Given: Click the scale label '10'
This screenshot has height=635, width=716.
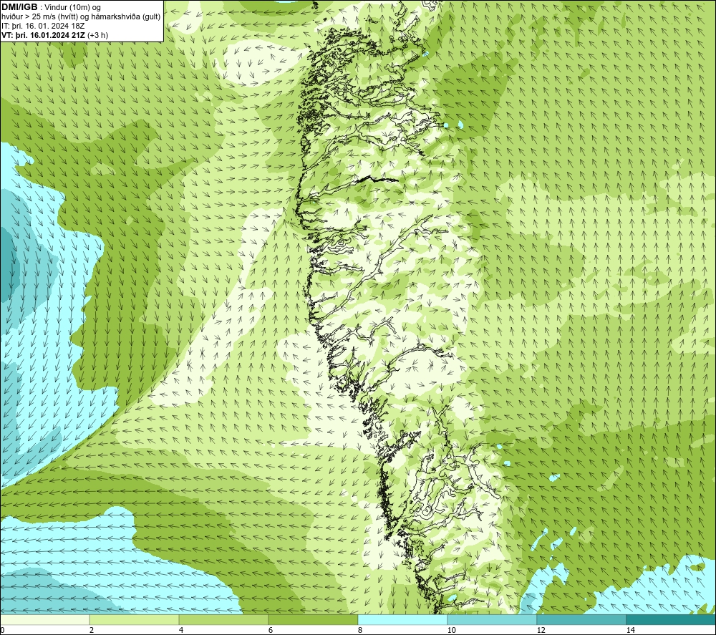Looking at the screenshot, I should pyautogui.click(x=451, y=630).
